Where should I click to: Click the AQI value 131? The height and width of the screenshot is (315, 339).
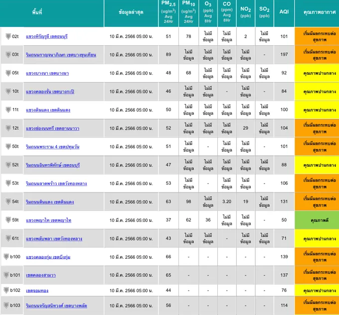point(284,202)
